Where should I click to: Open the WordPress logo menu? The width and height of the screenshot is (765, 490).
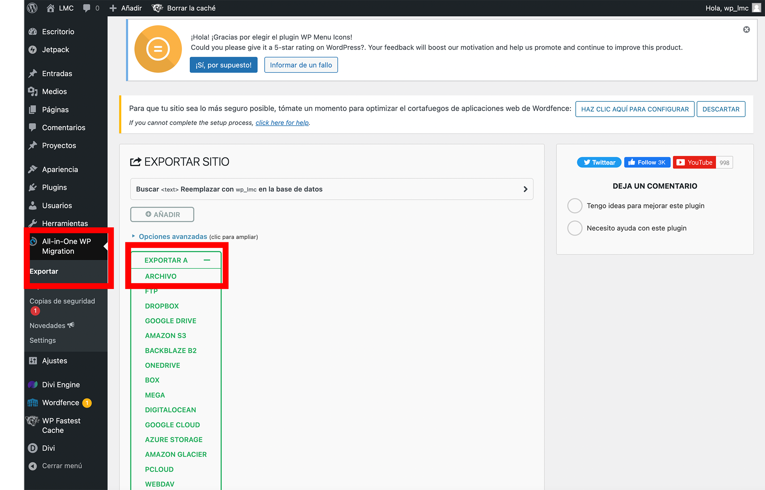click(32, 8)
